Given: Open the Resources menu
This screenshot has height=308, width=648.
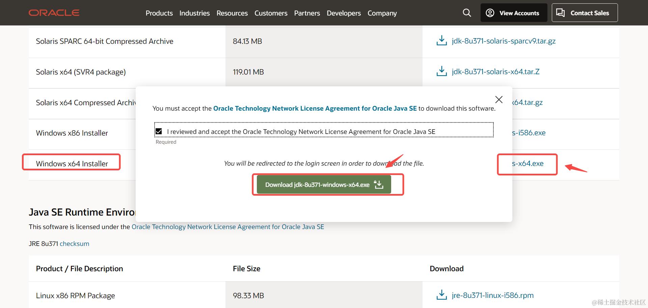Looking at the screenshot, I should pos(232,13).
